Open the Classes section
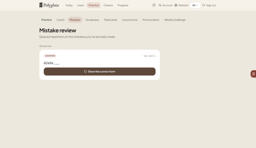The height and width of the screenshot is (148, 256). click(108, 5)
